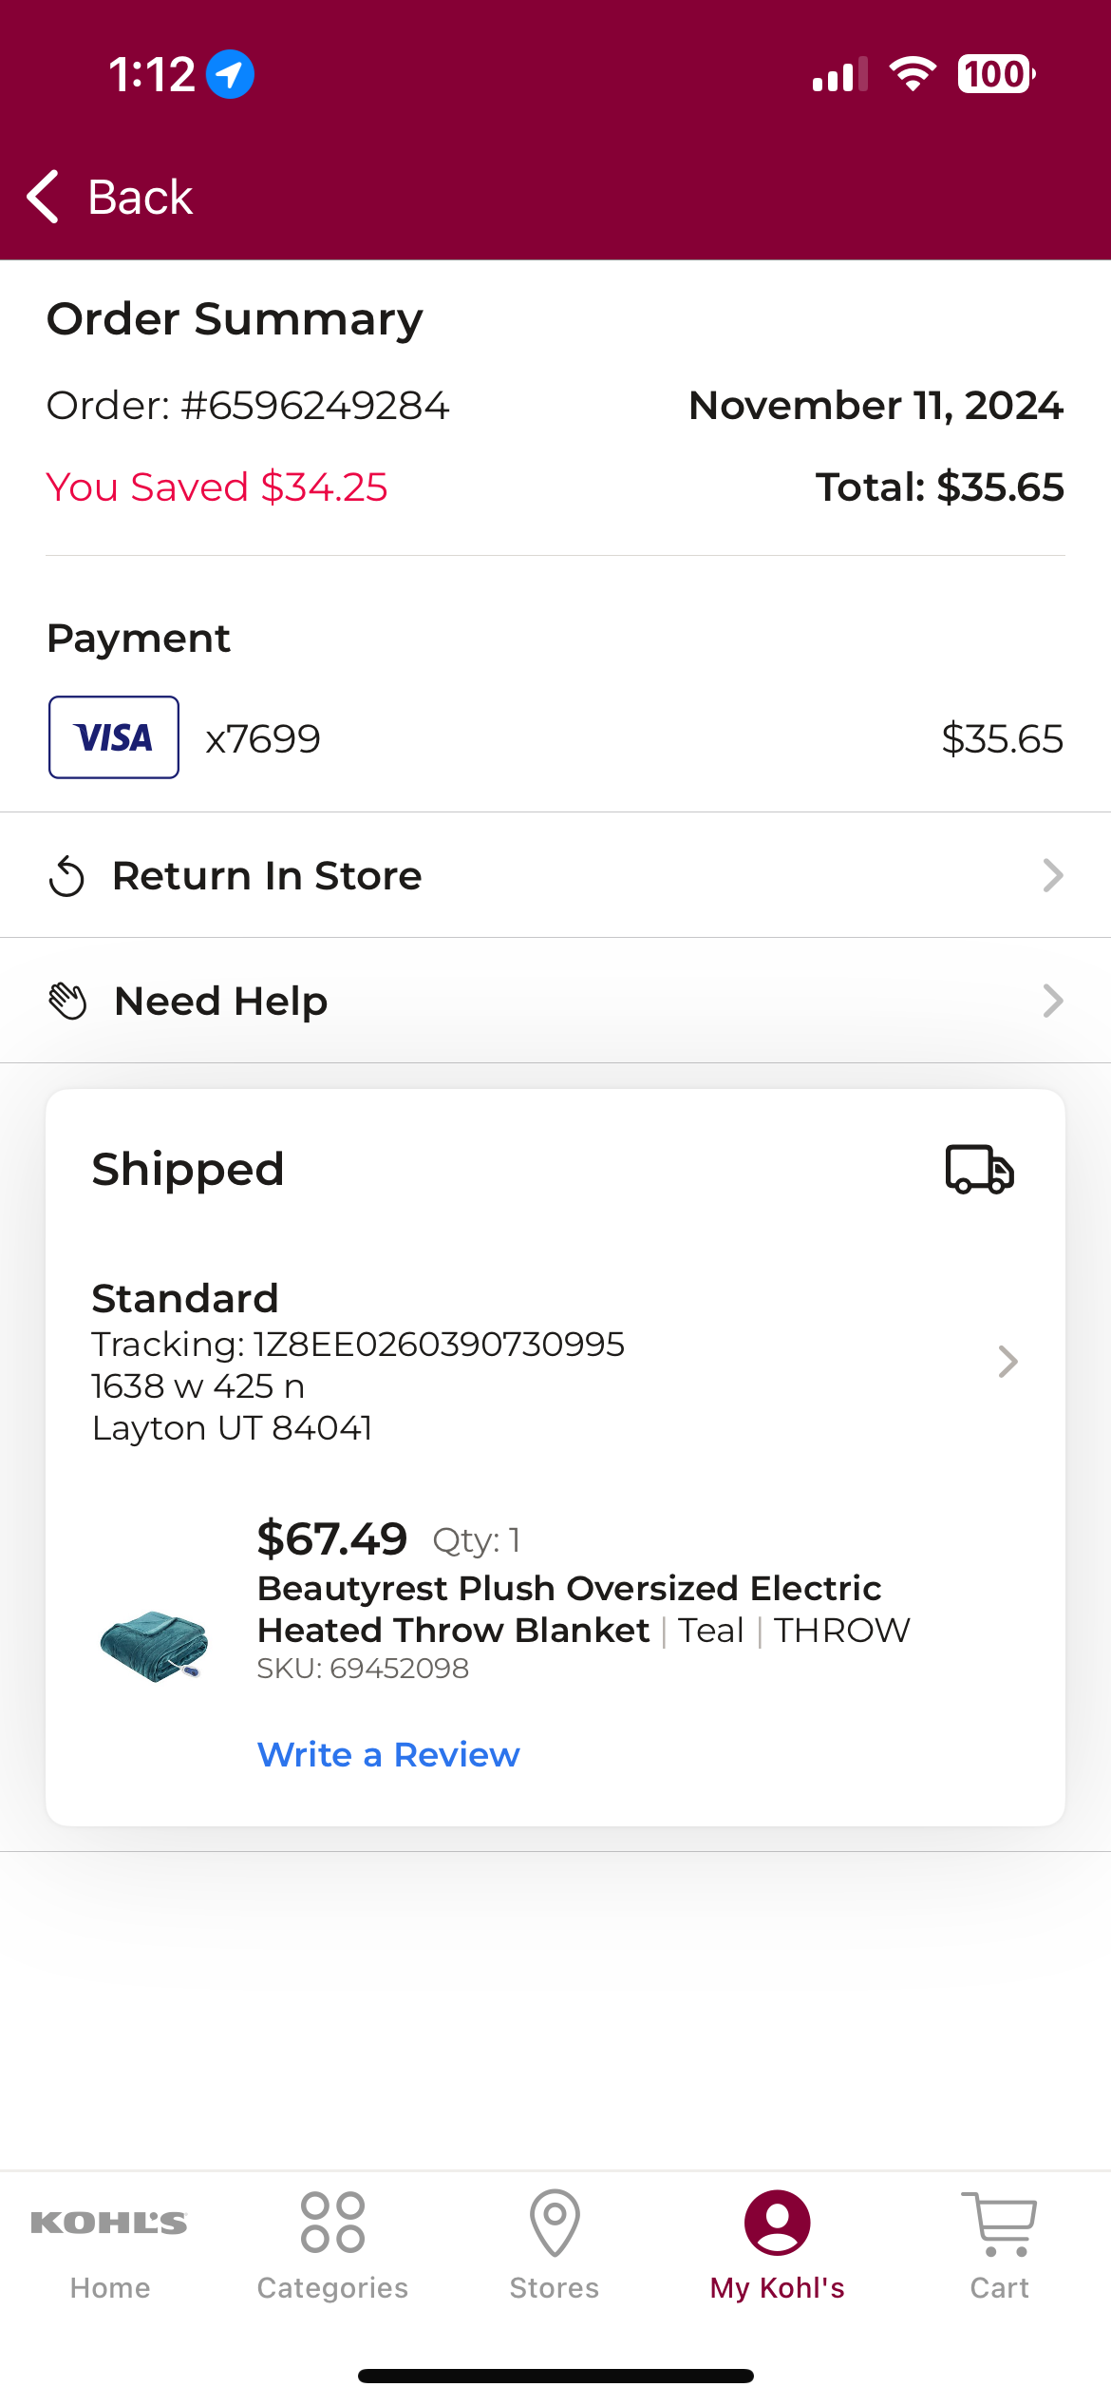Open tracking details chevron for Standard shipment
1111x2406 pixels.
(x=1008, y=1362)
